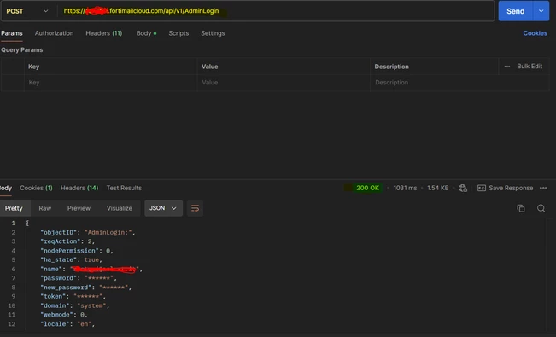Open response Headers (14) tab
The width and height of the screenshot is (556, 337).
tap(79, 189)
